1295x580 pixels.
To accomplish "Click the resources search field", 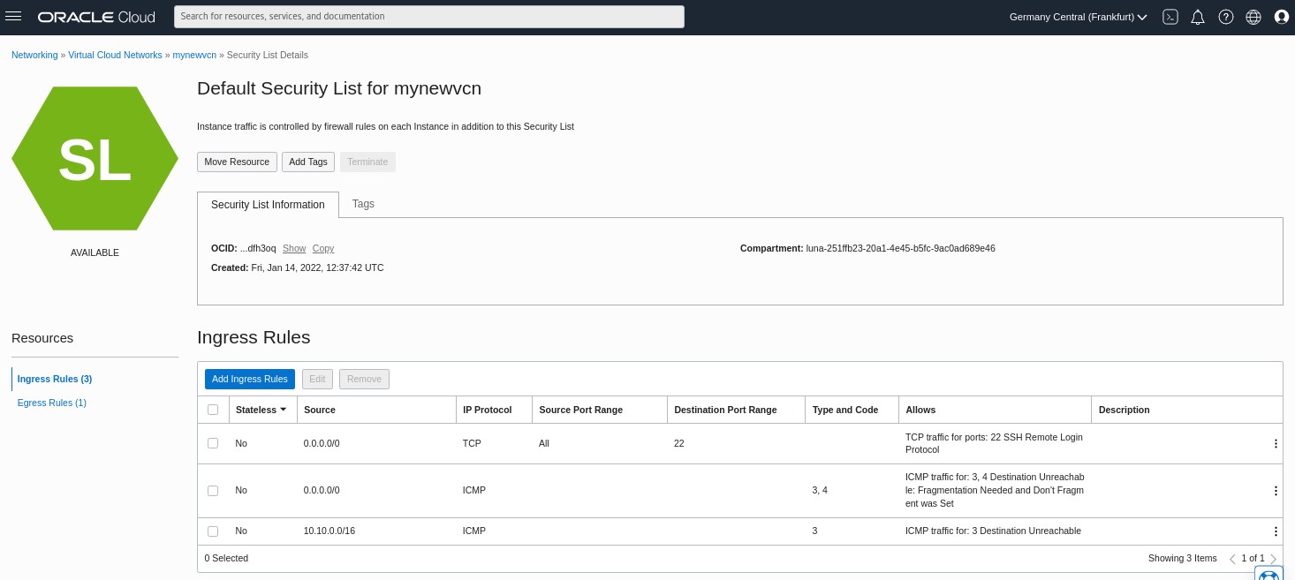I will pos(429,17).
